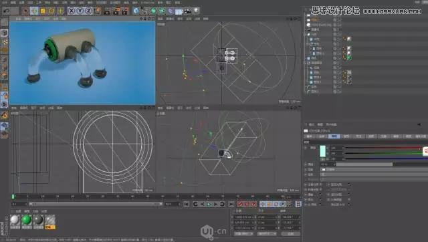Open the light type dropdown in attributes
The height and width of the screenshot is (242, 428).
pyautogui.click(x=374, y=169)
